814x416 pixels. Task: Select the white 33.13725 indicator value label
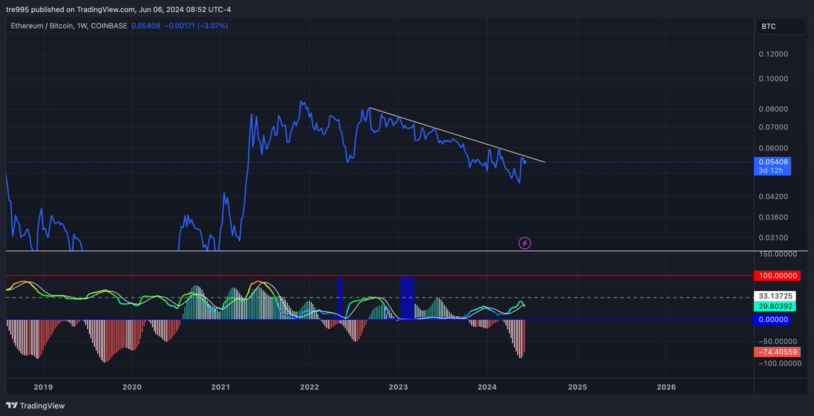(774, 295)
